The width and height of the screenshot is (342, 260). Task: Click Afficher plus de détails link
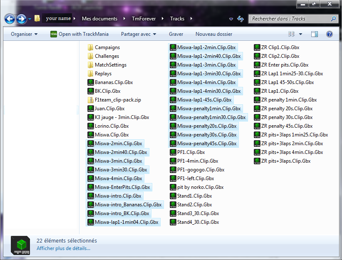pos(64,248)
